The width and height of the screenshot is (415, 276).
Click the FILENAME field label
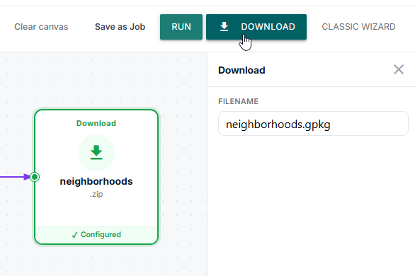(x=238, y=101)
